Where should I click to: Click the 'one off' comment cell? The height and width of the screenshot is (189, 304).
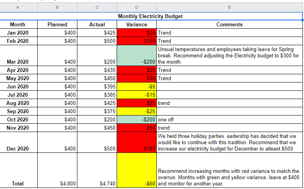coord(229,119)
